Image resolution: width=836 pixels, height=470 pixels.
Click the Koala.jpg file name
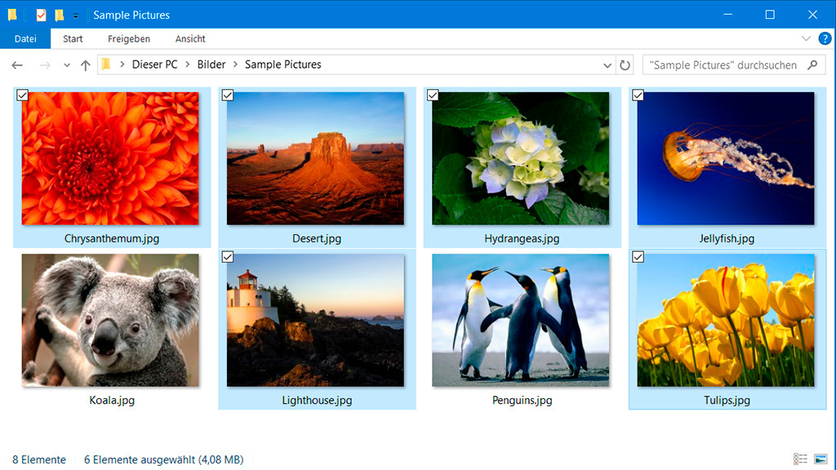point(112,400)
